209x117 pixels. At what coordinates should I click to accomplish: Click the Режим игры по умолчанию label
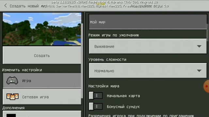(114, 35)
